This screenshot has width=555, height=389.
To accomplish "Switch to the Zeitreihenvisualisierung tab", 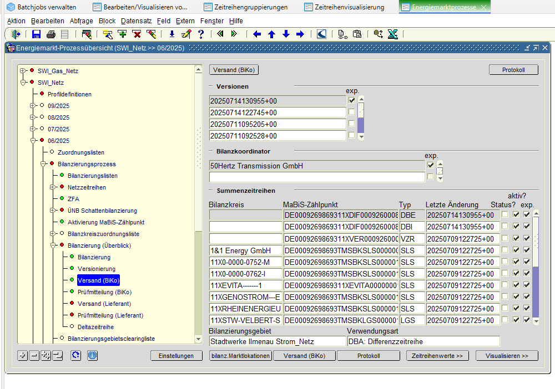I will click(349, 7).
